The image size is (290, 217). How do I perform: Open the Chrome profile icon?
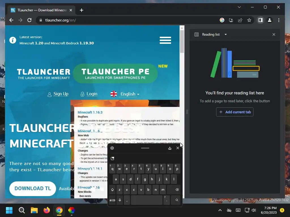tap(270, 20)
